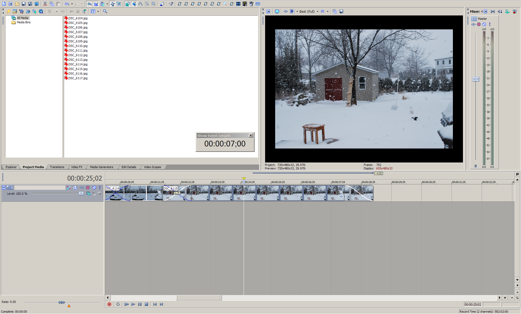521x314 pixels.
Task: Toggle Lock Envelopes to Events
Action: pyautogui.click(x=112, y=4)
